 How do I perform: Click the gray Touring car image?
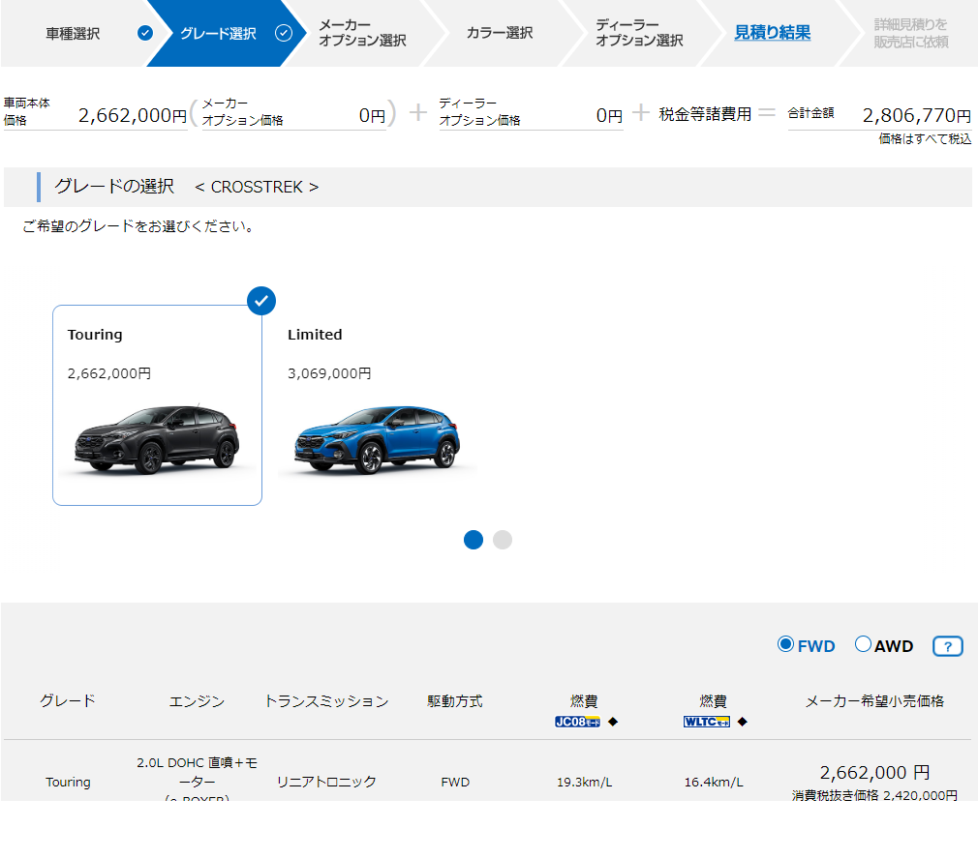pyautogui.click(x=157, y=439)
